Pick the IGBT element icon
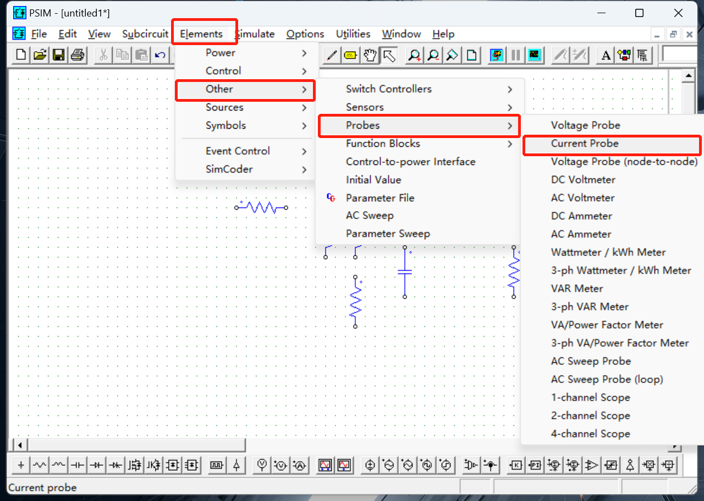Screen dimensions: 704x501 (x=153, y=465)
